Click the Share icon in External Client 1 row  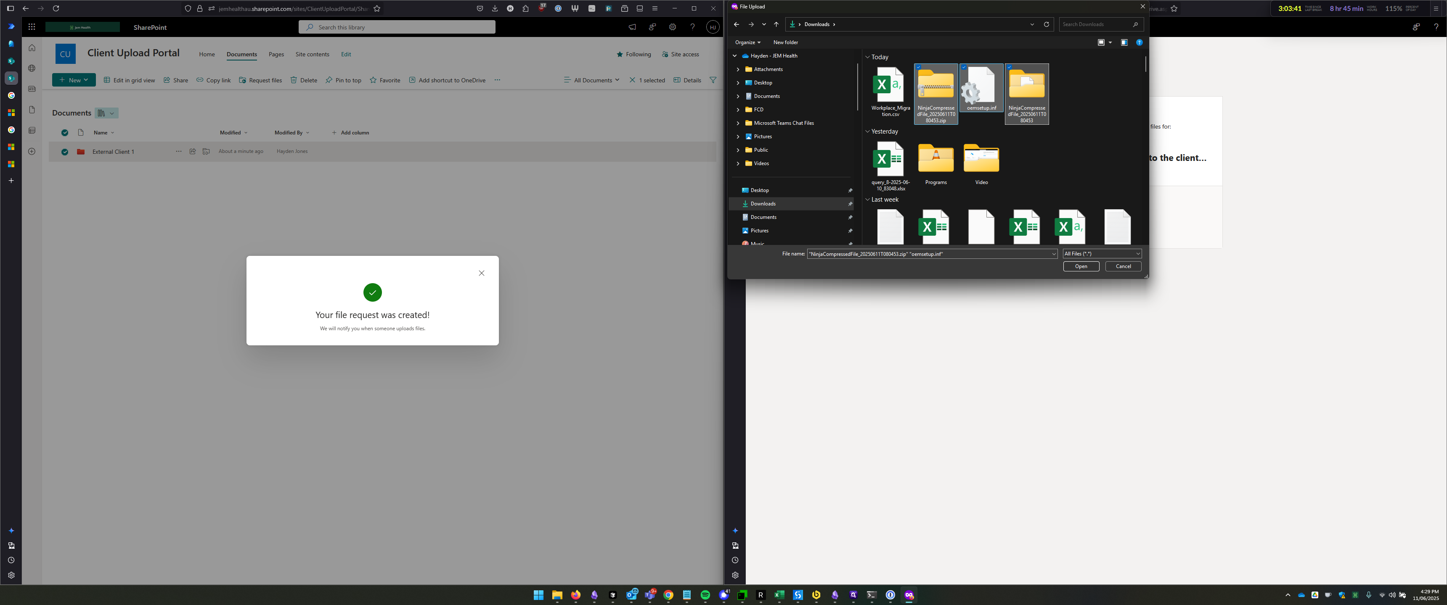tap(193, 152)
